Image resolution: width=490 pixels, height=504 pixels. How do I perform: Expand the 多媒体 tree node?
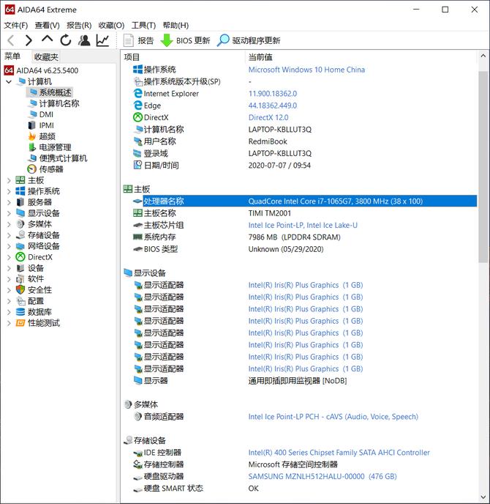pos(9,224)
